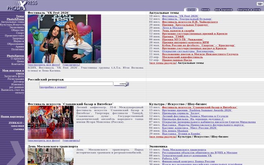Click 'все темы раздела' for Культура section
The height and width of the screenshot is (165, 264).
(x=163, y=137)
